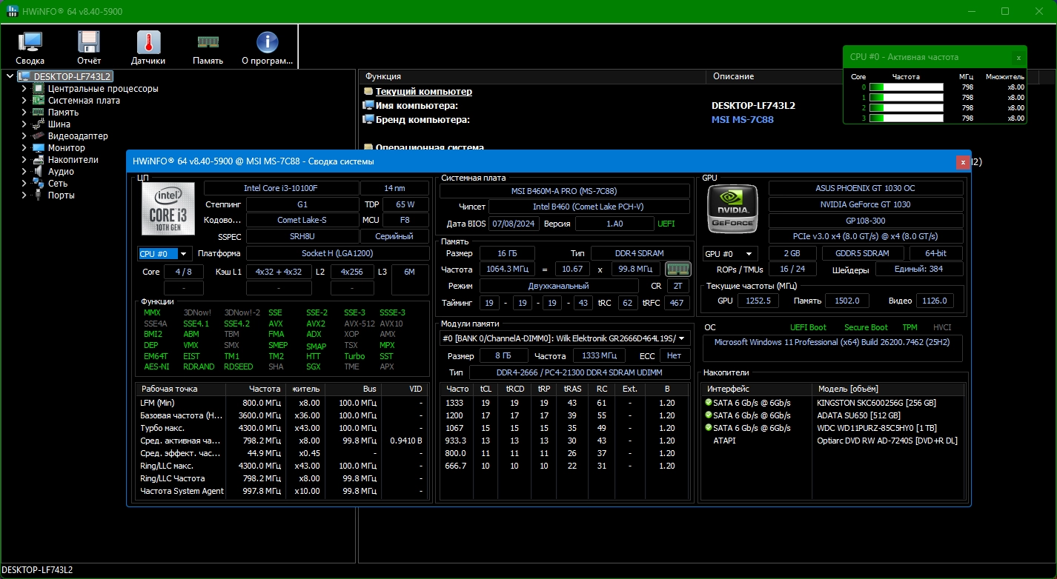The image size is (1057, 579).
Task: Open the memory module BANK 0 dropdown
Action: tap(565, 338)
